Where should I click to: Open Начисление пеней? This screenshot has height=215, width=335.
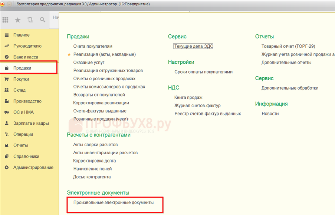click(x=92, y=169)
